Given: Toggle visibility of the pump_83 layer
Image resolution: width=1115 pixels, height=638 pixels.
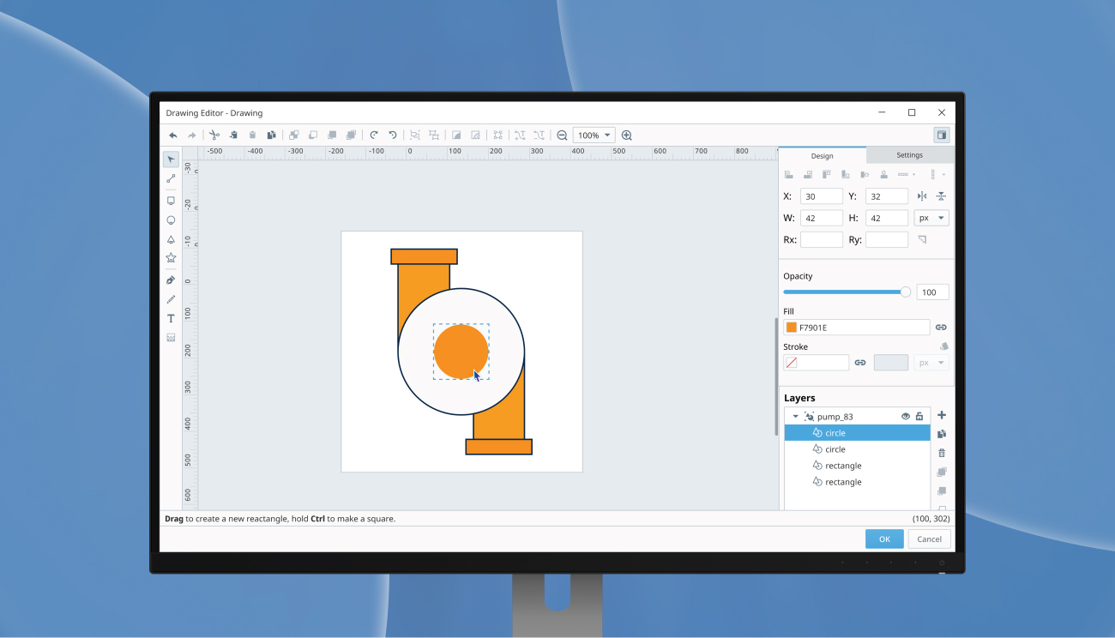Looking at the screenshot, I should click(906, 416).
